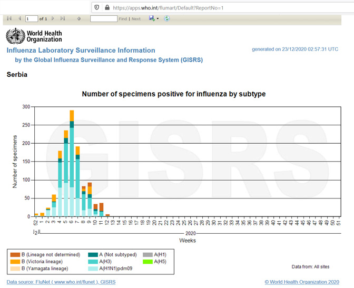
Task: Click the Find link in toolbar
Action: [123, 19]
